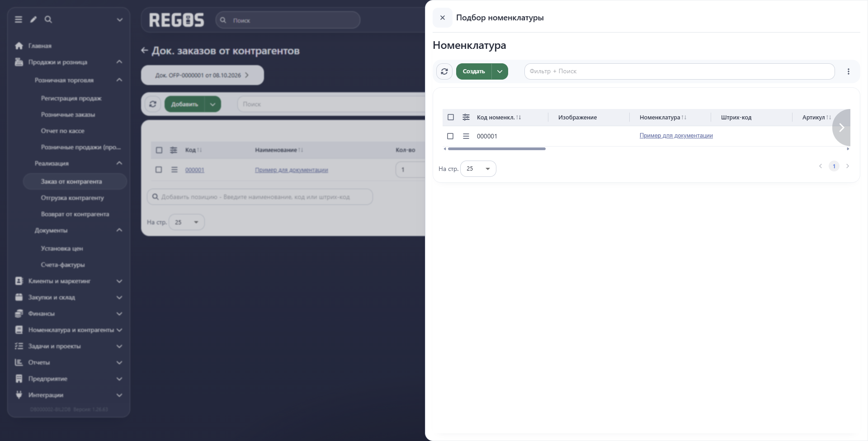Close the Подбор номенклатуры panel

(443, 18)
